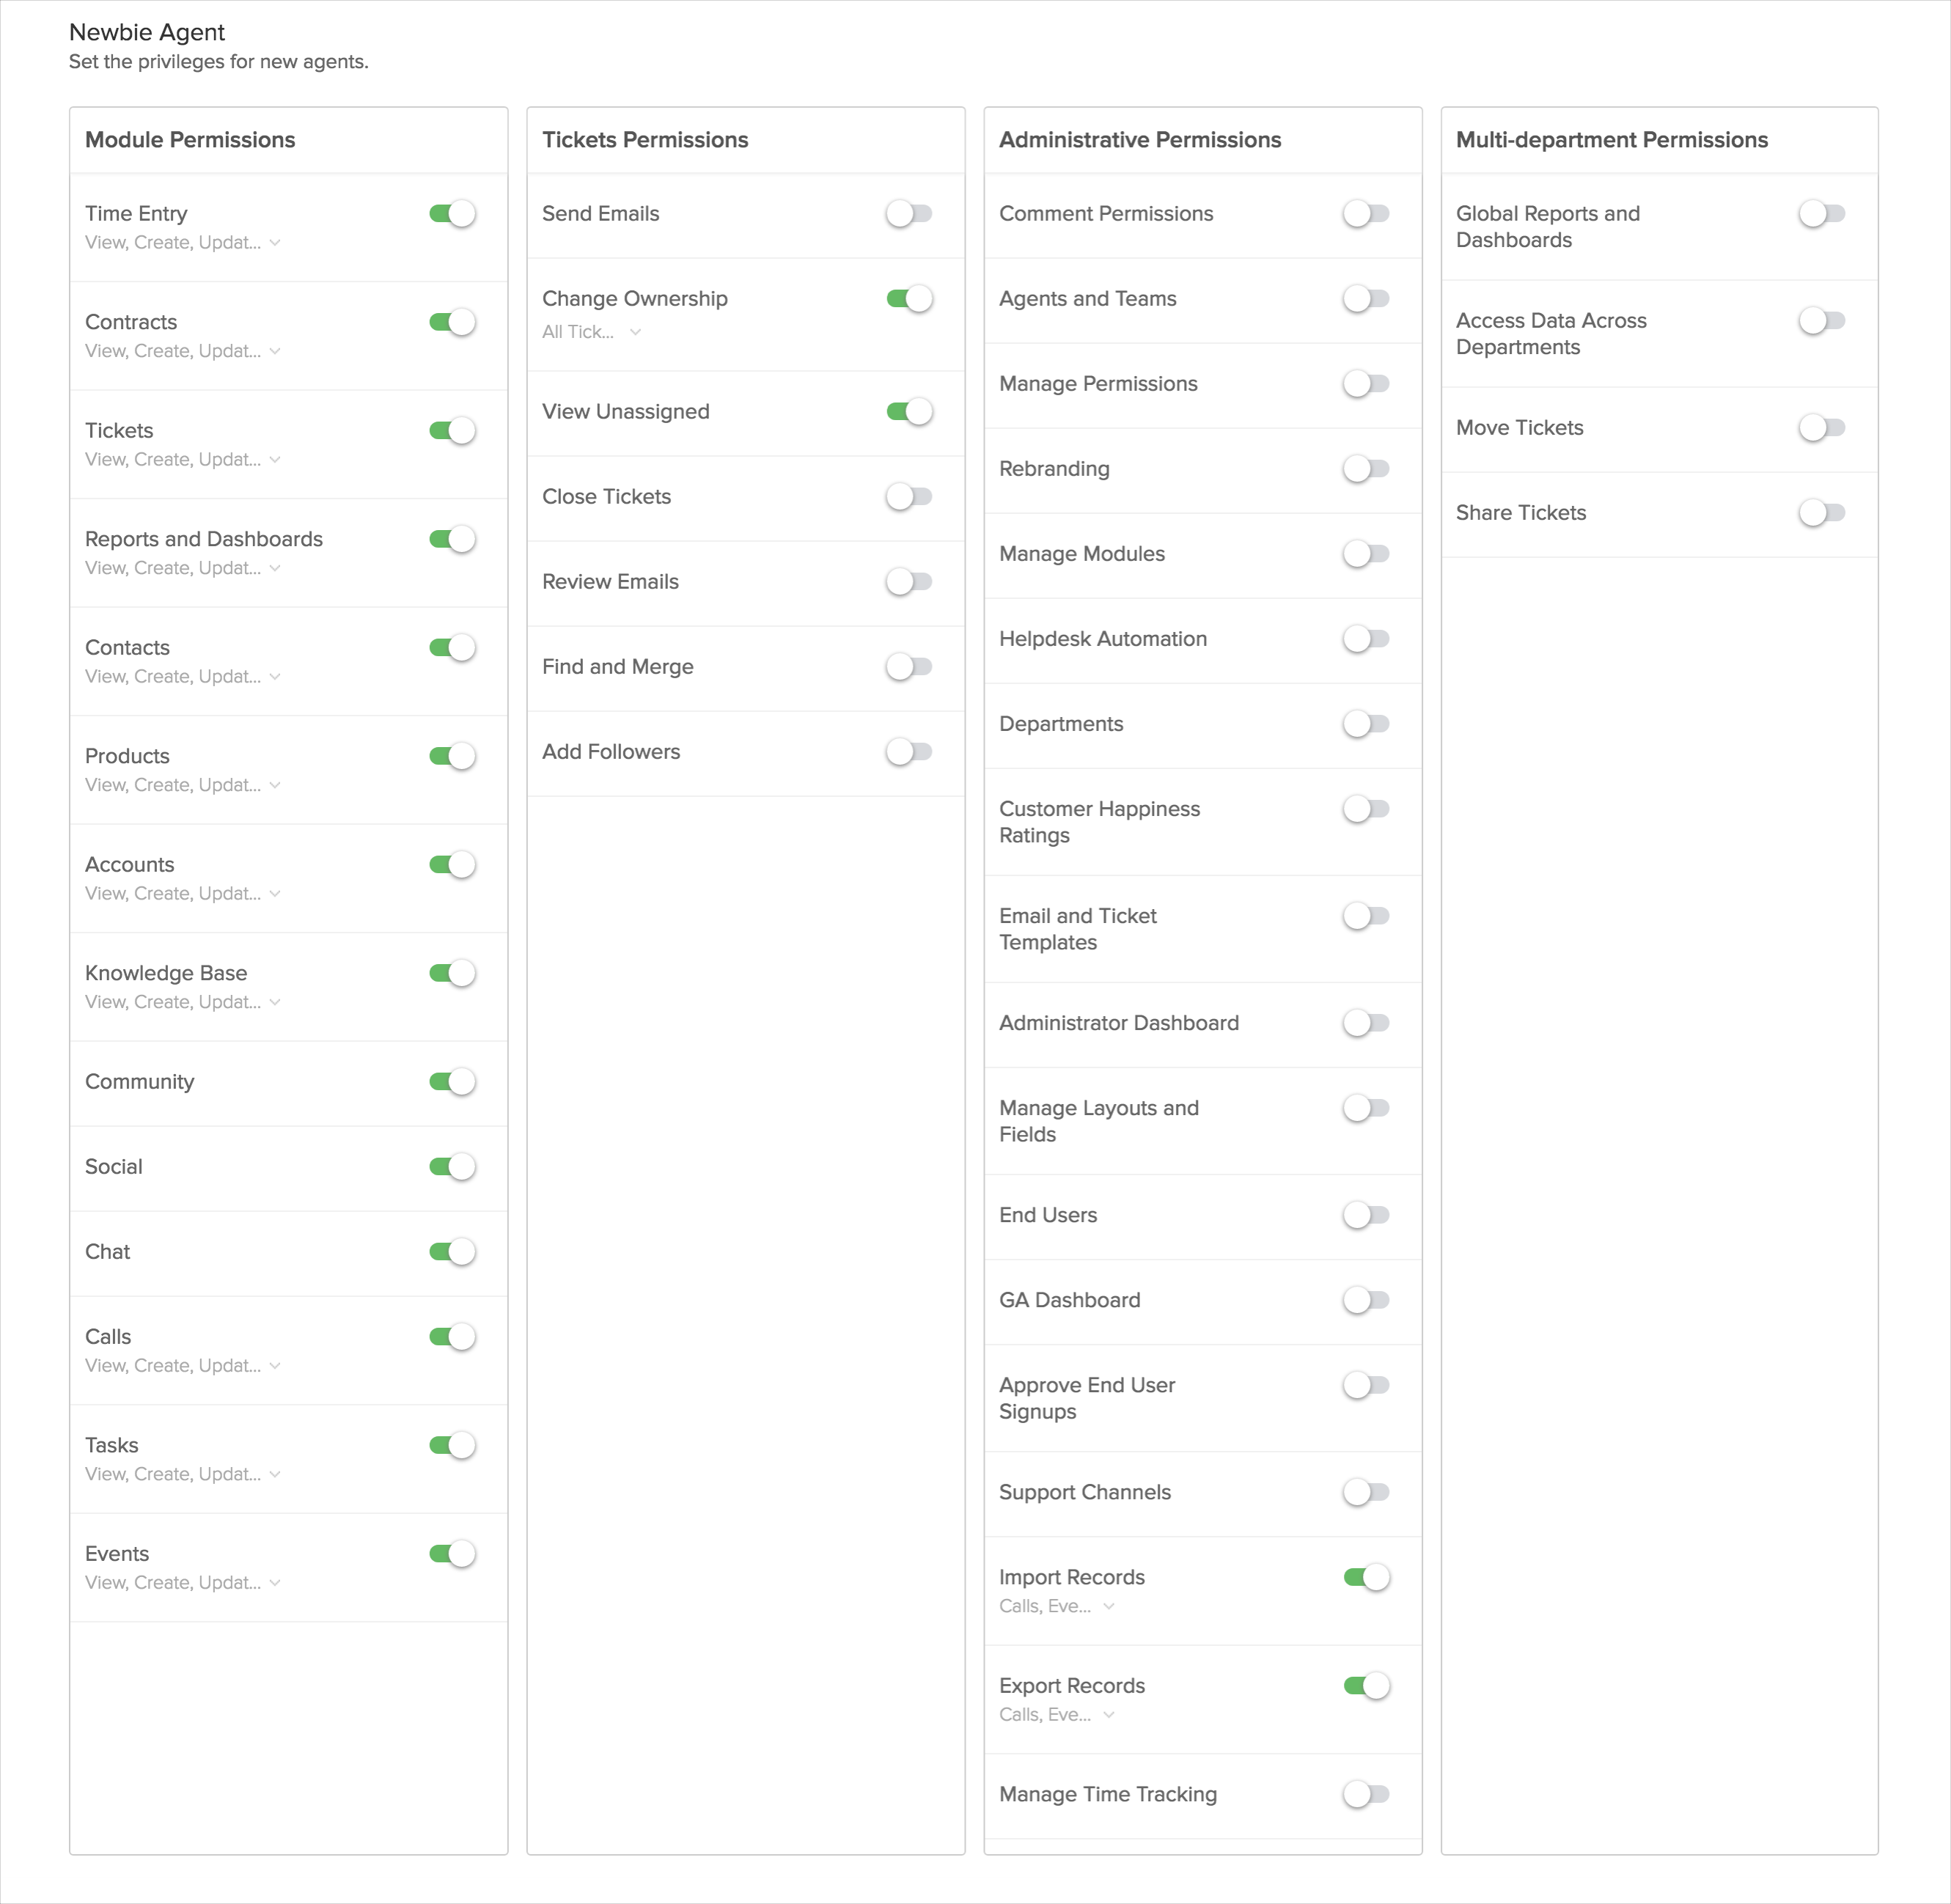Screen dimensions: 1951x1904
Task: Expand Export Records modules dropdown
Action: pyautogui.click(x=1057, y=1714)
